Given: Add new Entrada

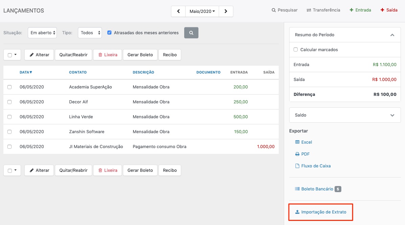Looking at the screenshot, I should (x=360, y=10).
